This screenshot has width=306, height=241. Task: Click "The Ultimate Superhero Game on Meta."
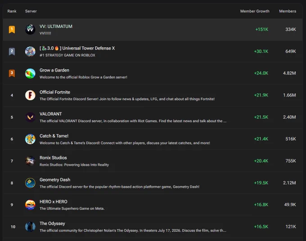click(x=72, y=209)
